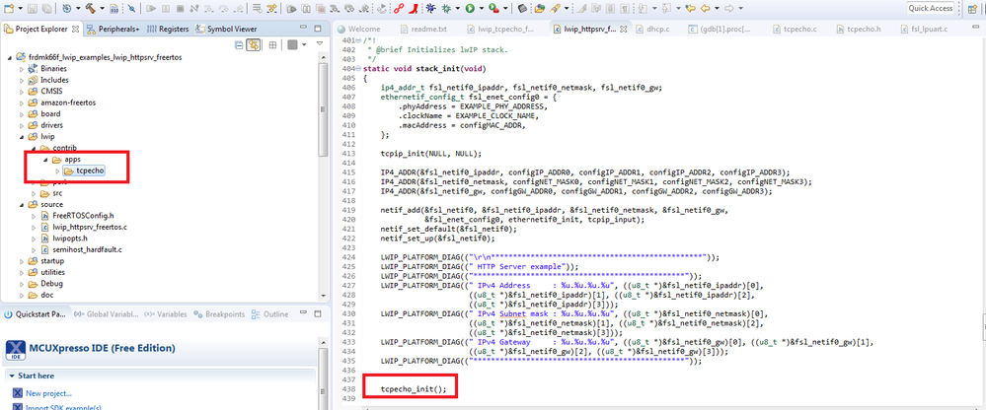Click the dark chip icon in toolbar
This screenshot has width=986, height=410.
coord(522,8)
